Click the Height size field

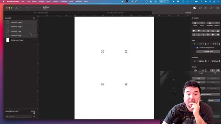click(214, 44)
